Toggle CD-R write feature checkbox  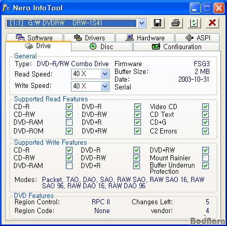point(69,150)
